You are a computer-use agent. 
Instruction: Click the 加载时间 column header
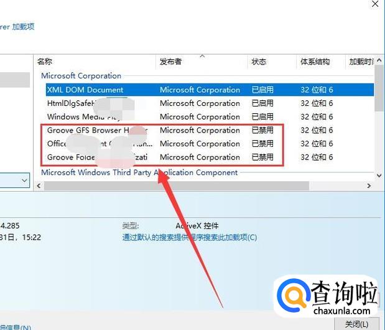[x=361, y=61]
